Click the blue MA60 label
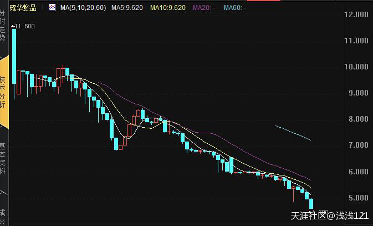 (234, 8)
